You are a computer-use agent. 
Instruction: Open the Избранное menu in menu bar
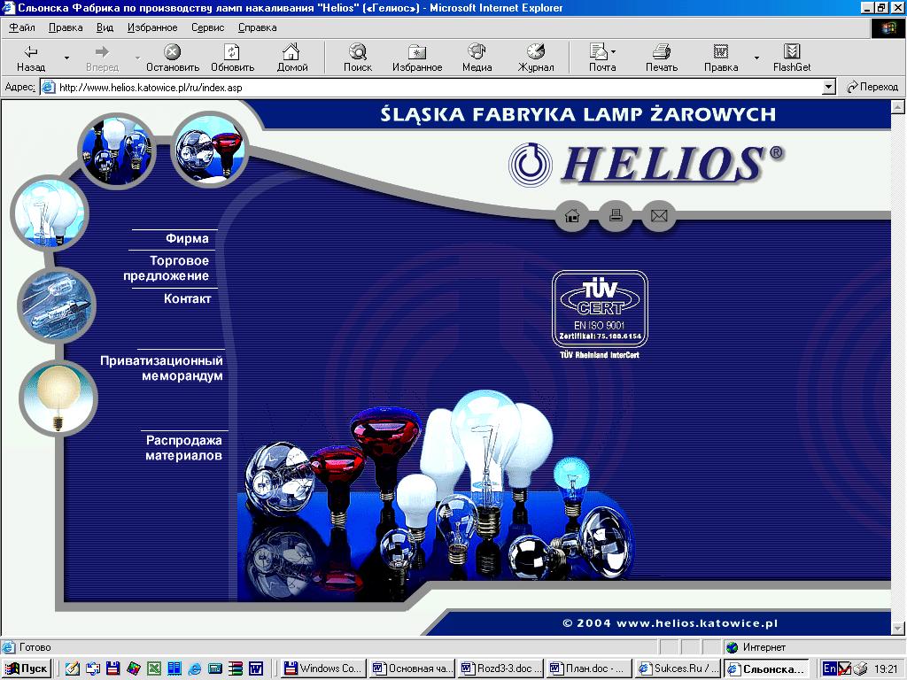152,27
